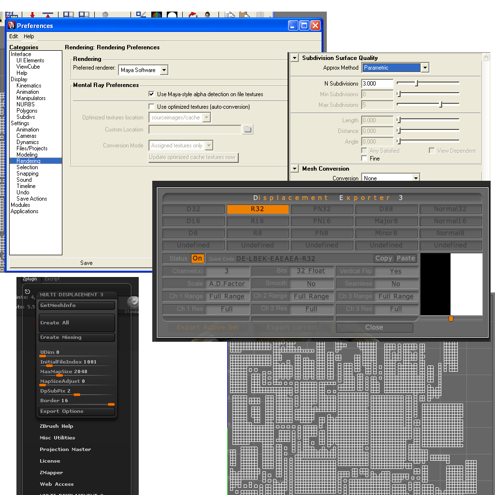Open the ZMapper menu
This screenshot has width=495, height=495.
click(x=51, y=473)
